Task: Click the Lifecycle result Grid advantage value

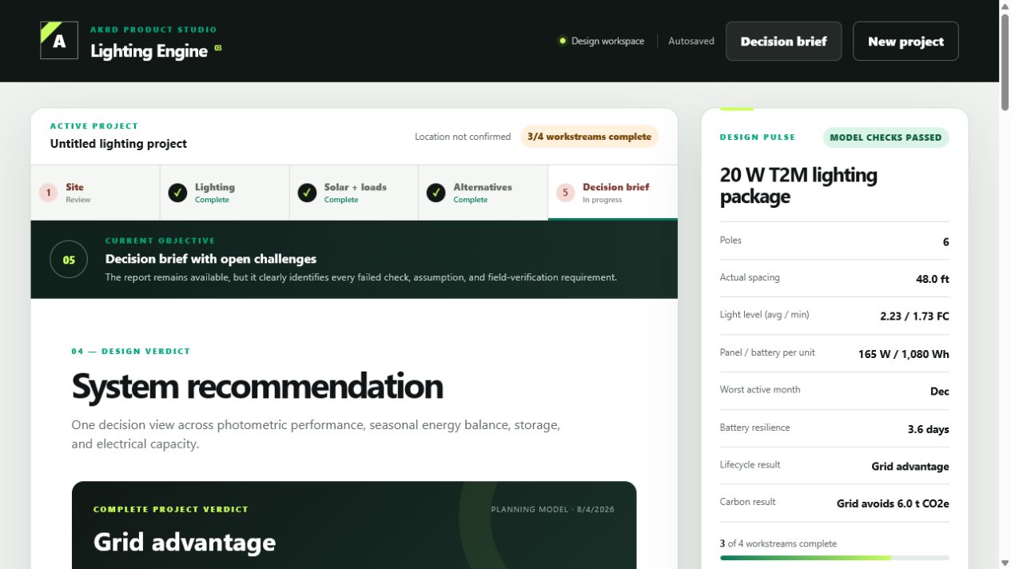Action: coord(910,467)
